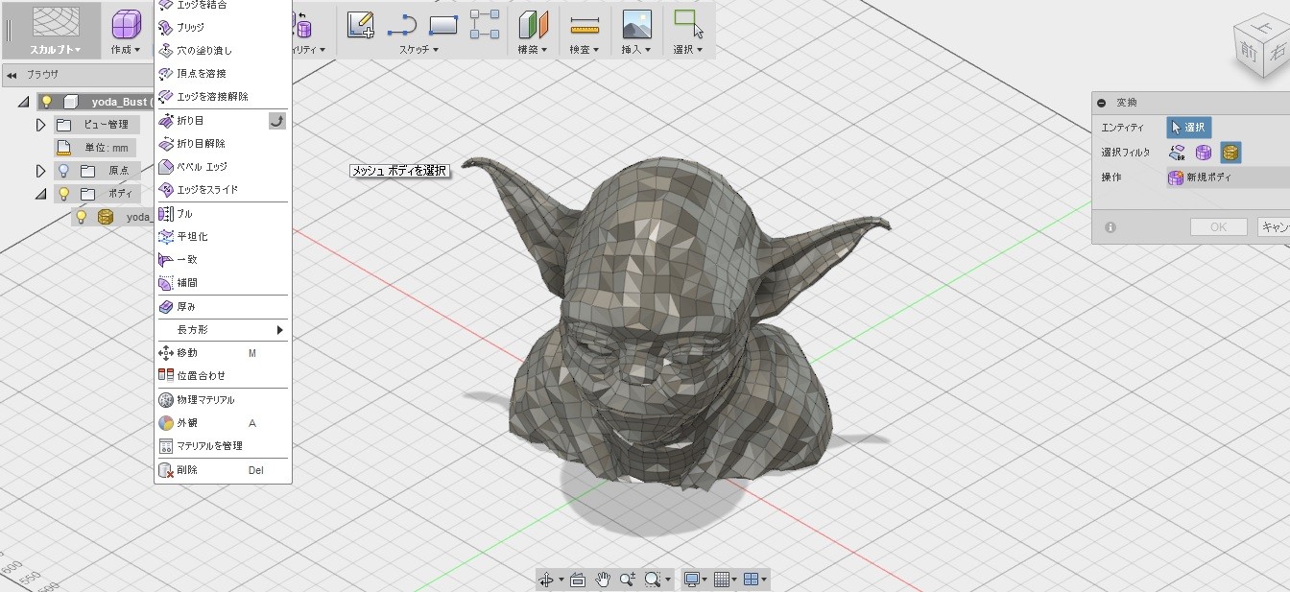Screen dimensions: 1290x592
Task: Open the 長方形 submenu
Action: 223,330
